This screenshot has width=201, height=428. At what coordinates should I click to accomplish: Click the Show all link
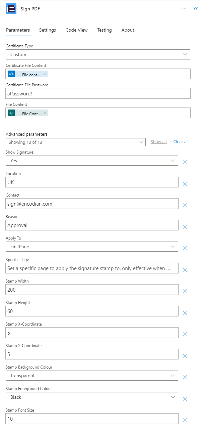coord(158,141)
